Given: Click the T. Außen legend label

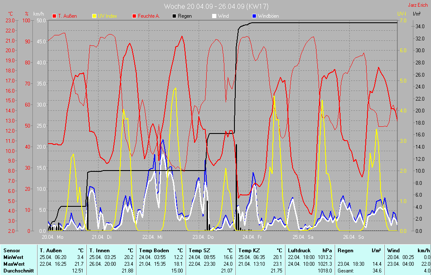Looking at the screenshot, I should pos(67,16).
